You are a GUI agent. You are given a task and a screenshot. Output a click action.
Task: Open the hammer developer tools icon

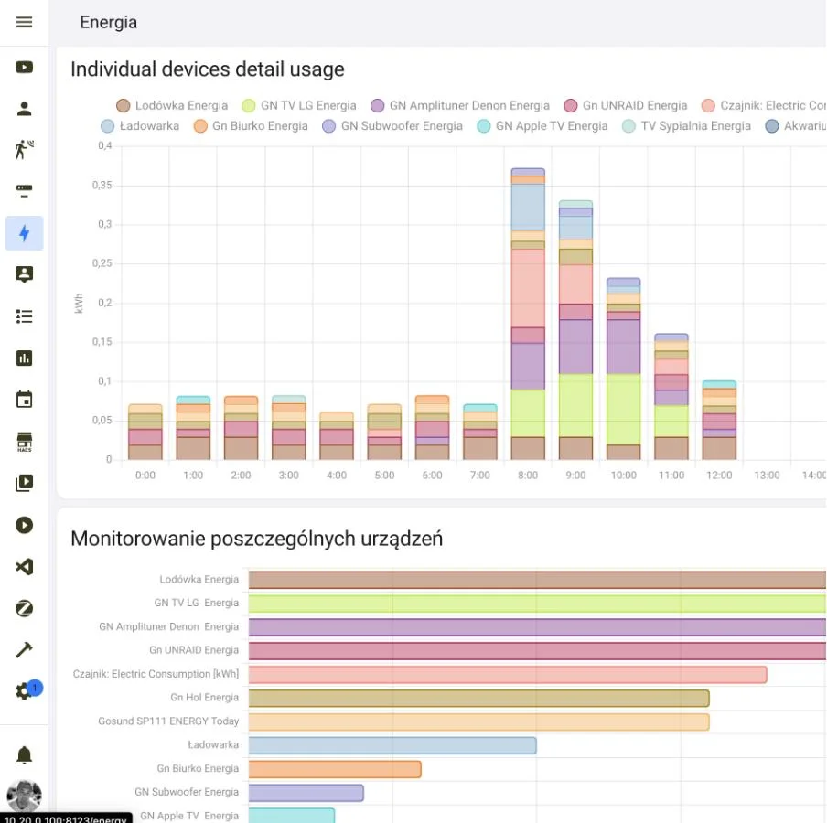25,650
